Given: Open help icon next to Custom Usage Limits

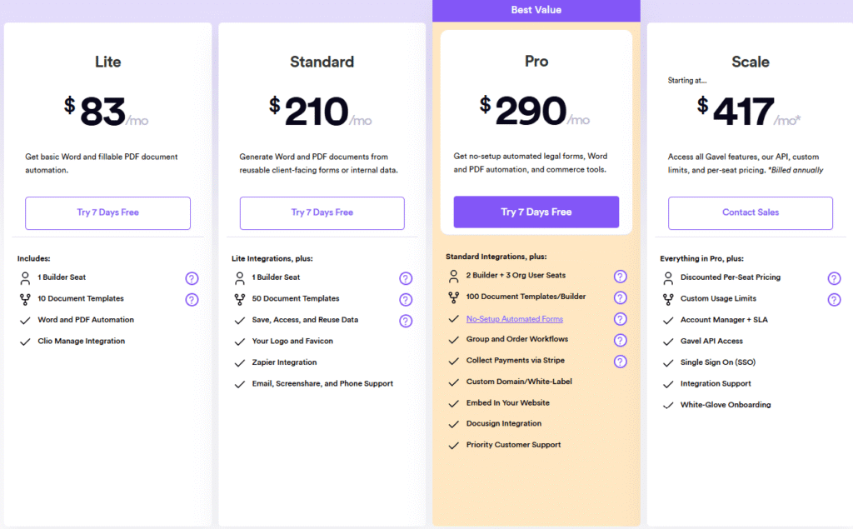Looking at the screenshot, I should point(834,300).
